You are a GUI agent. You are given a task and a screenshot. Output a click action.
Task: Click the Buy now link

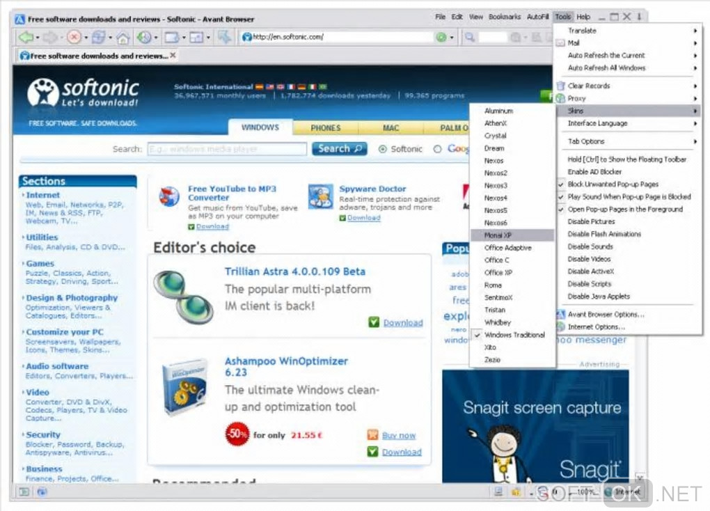coord(398,435)
